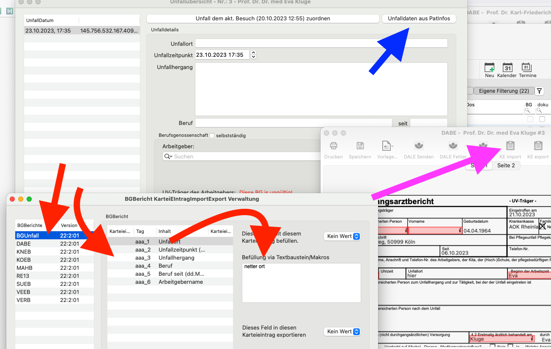
Task: Open the Kein Wert dropdown for Karteieintrag exportieren
Action: [x=342, y=332]
